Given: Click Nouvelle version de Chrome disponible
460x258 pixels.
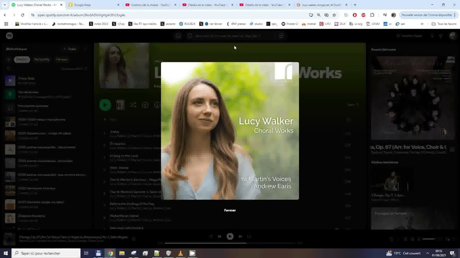Looking at the screenshot, I should [426, 15].
